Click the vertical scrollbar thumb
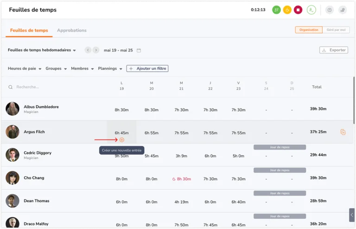356x229 pixels. coord(354,100)
